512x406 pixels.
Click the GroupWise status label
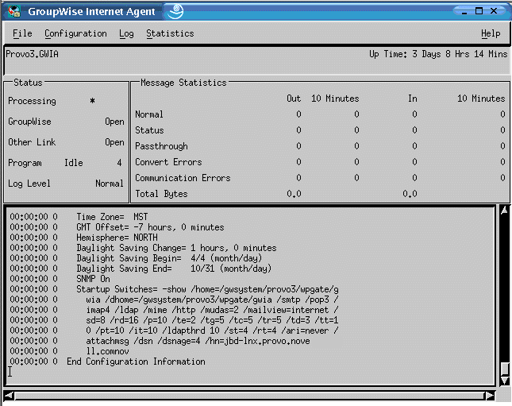pyautogui.click(x=29, y=122)
